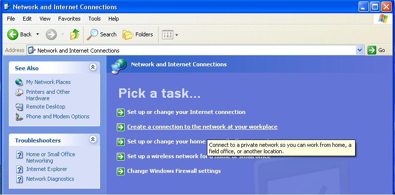Click the Search magnifier toolbar button
Viewport: 395px width, 195px height.
point(101,34)
